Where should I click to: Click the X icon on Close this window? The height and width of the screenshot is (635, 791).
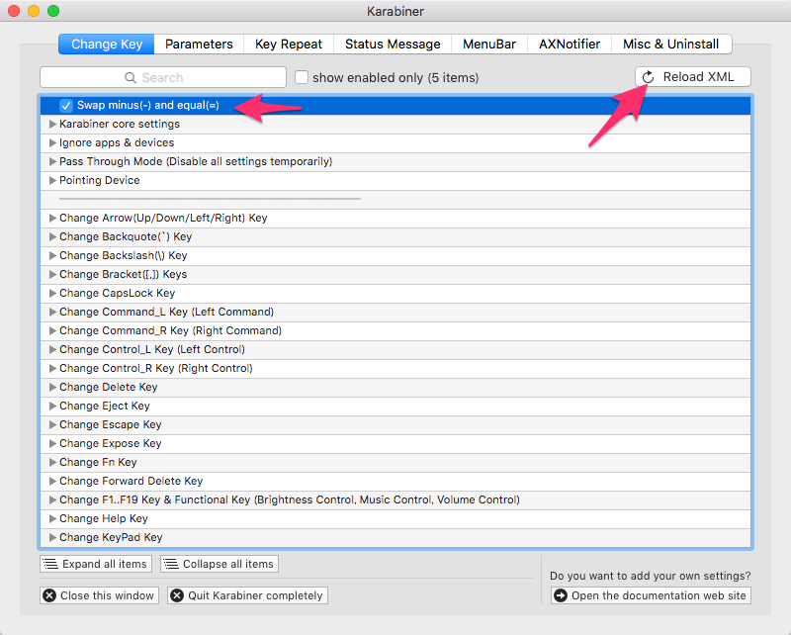coord(49,595)
